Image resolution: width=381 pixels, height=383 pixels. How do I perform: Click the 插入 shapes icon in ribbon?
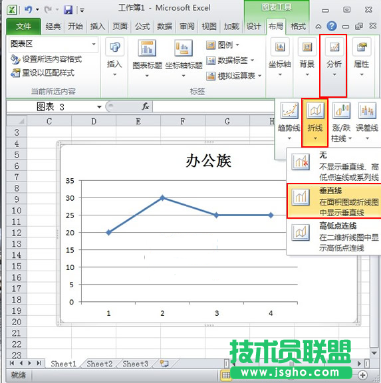point(115,47)
